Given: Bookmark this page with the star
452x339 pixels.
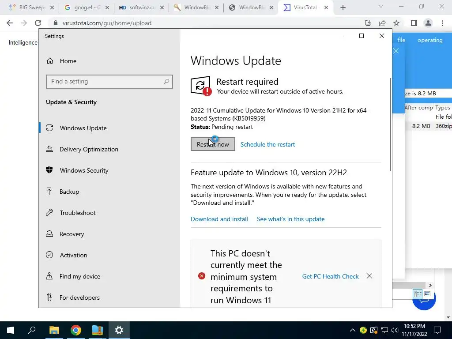Looking at the screenshot, I should [x=396, y=23].
